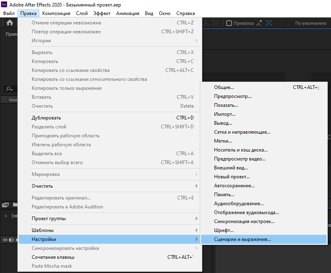Click the After Effects app logo
The height and width of the screenshot is (273, 331).
pos(4,4)
